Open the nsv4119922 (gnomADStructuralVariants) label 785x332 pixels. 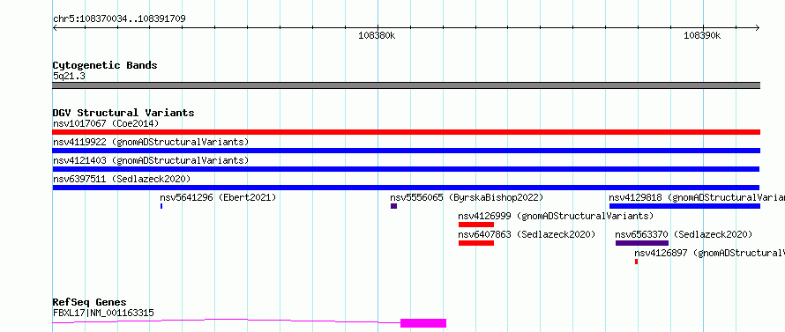[151, 142]
